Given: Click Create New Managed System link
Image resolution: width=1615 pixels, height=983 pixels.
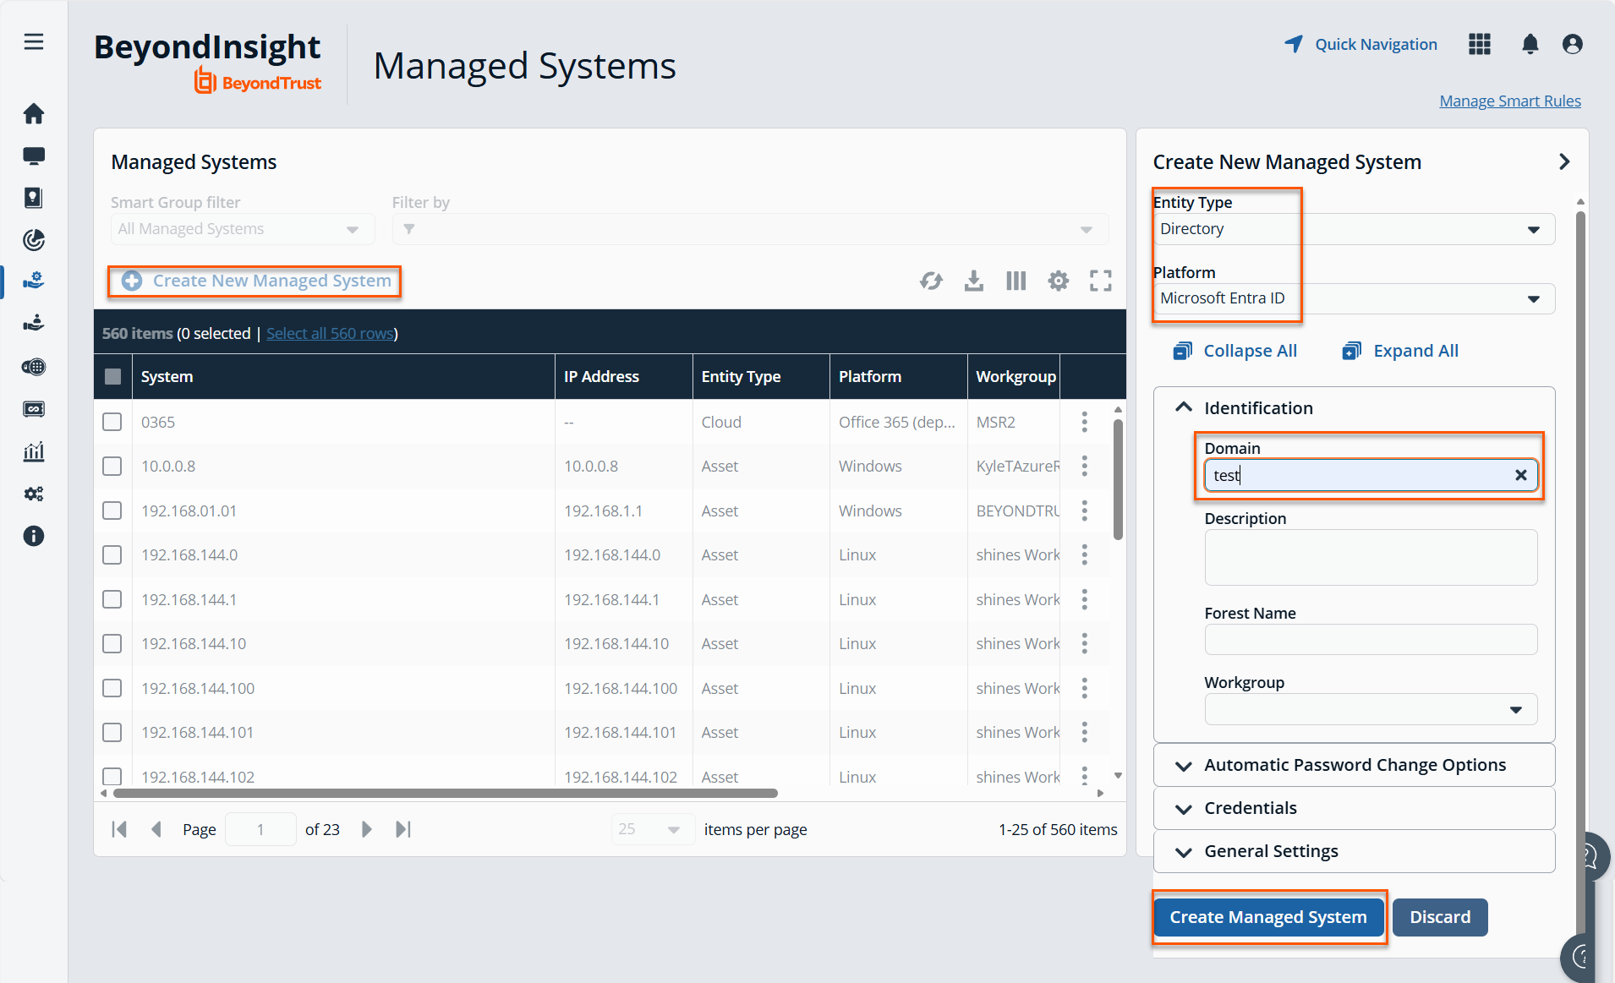Looking at the screenshot, I should click(x=256, y=281).
